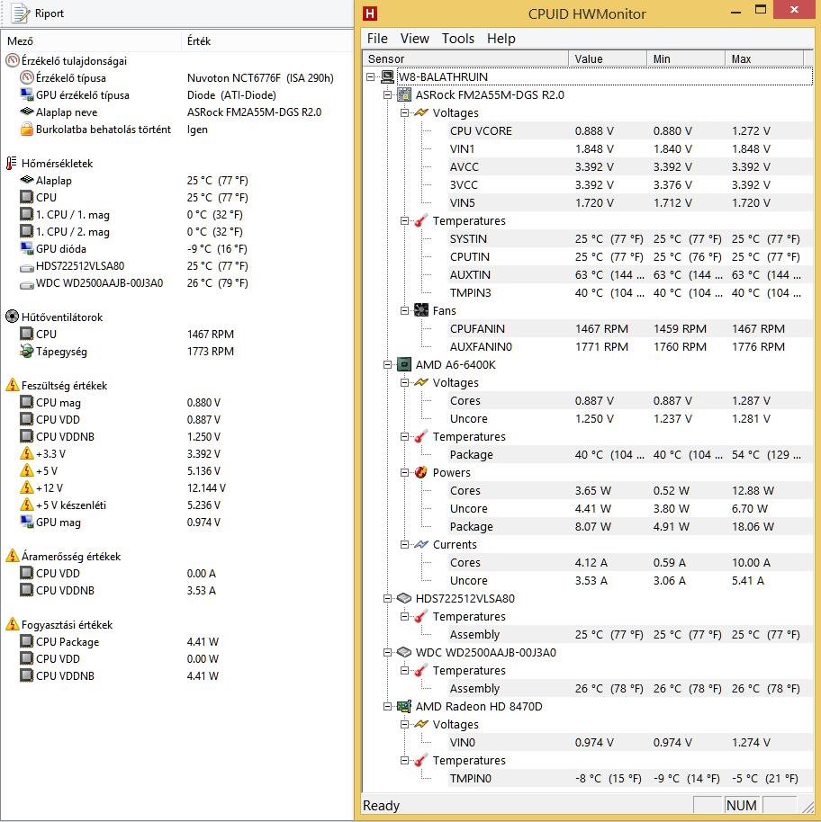Minimize the CPUID HWMonitor window
The image size is (821, 822).
tap(736, 12)
